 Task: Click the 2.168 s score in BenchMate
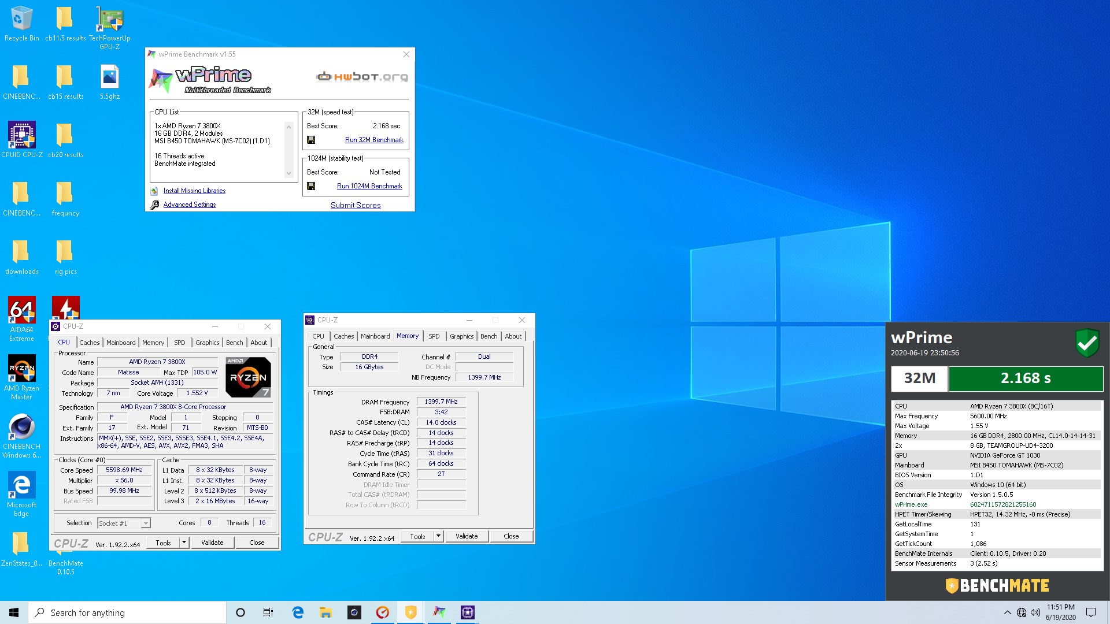click(x=1026, y=378)
